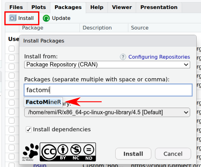This screenshot has width=201, height=167.
Task: Tick the first package checkbox in the list
Action: [x=12, y=49]
